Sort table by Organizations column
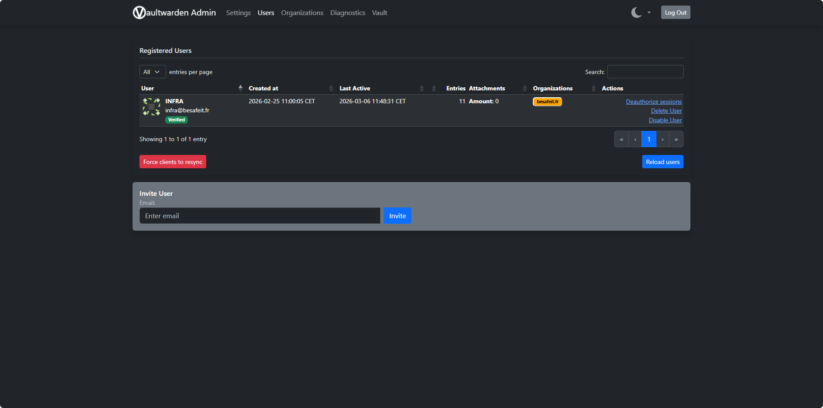This screenshot has height=408, width=823. pyautogui.click(x=553, y=88)
